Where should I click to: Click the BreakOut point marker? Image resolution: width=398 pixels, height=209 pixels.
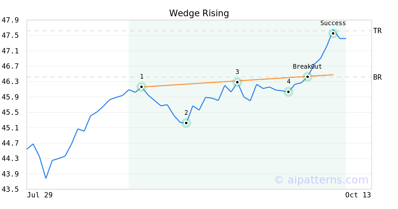click(308, 77)
